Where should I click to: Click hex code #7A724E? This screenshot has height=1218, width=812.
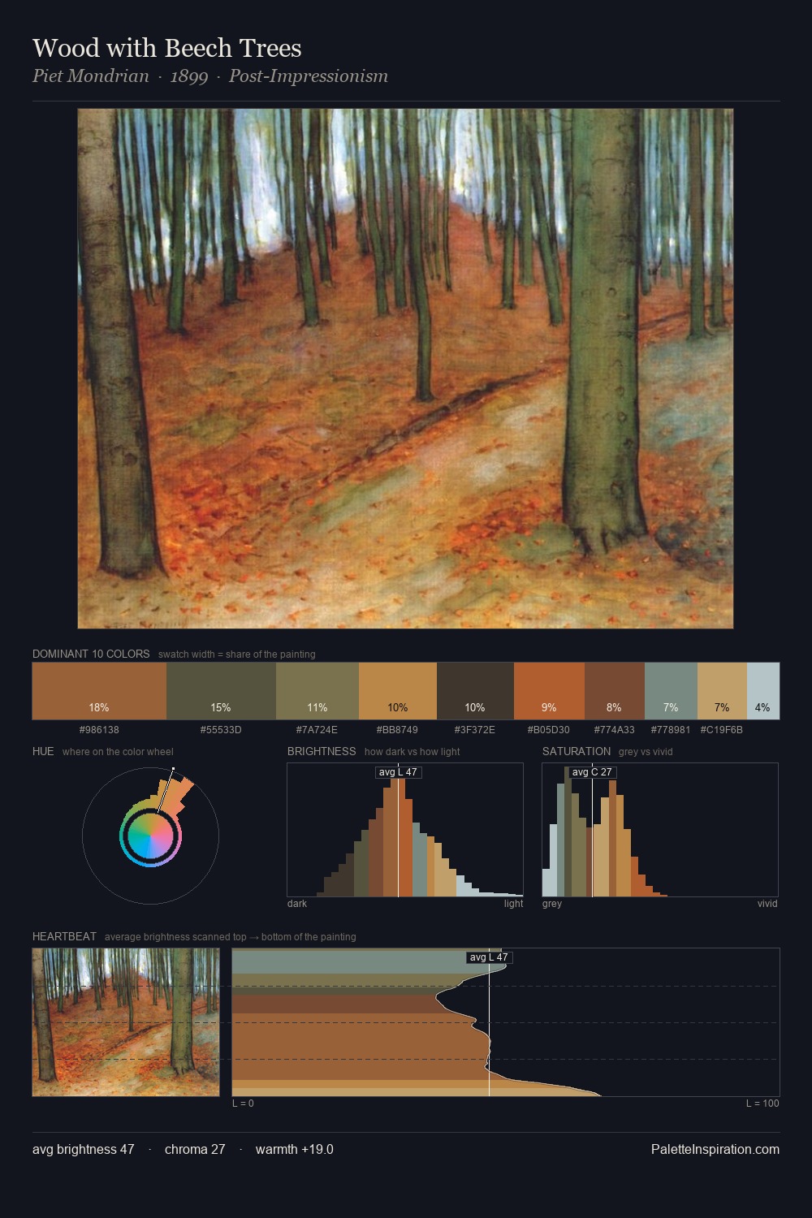(317, 730)
